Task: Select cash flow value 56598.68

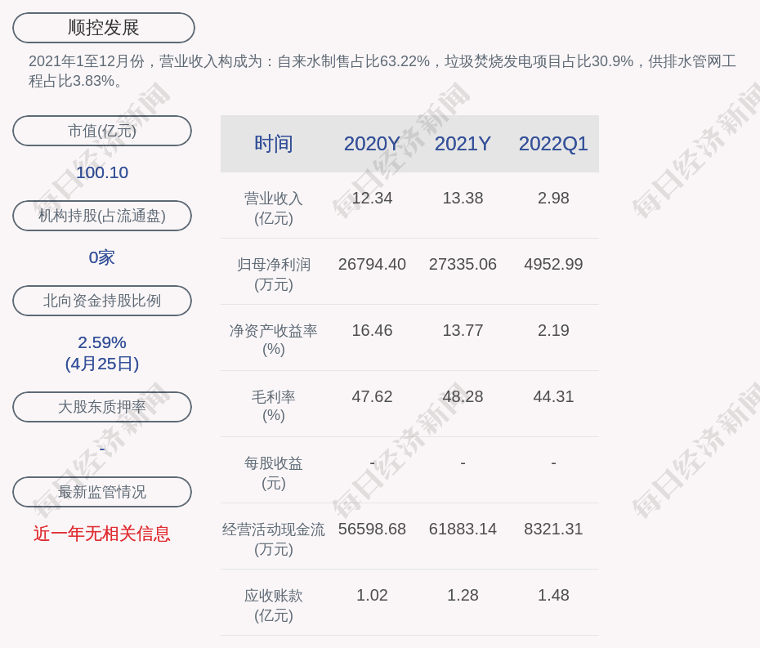Action: [372, 529]
